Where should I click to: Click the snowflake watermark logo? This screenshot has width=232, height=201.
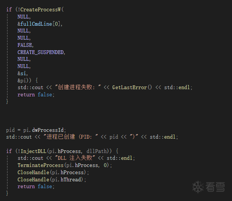coord(198,187)
